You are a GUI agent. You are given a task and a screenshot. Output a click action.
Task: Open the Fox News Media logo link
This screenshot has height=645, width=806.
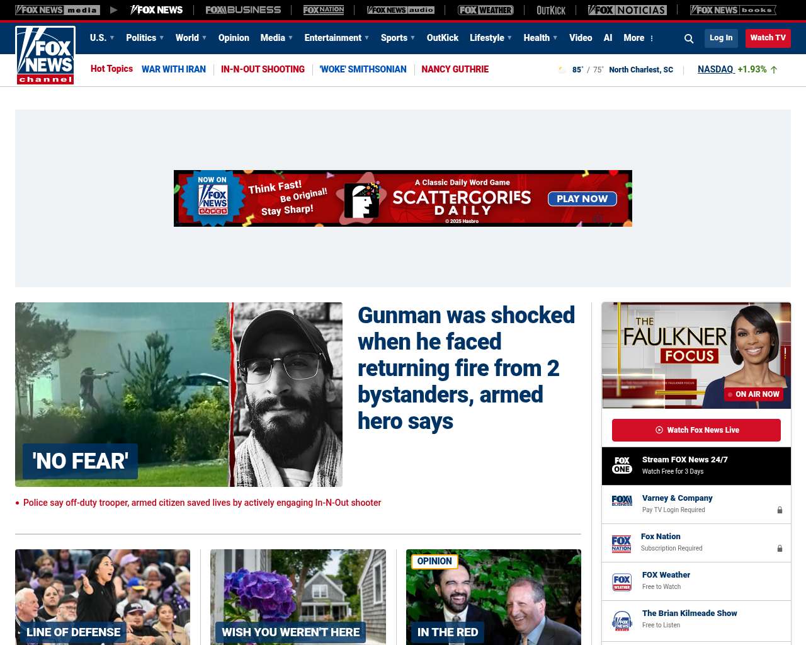pyautogui.click(x=57, y=10)
